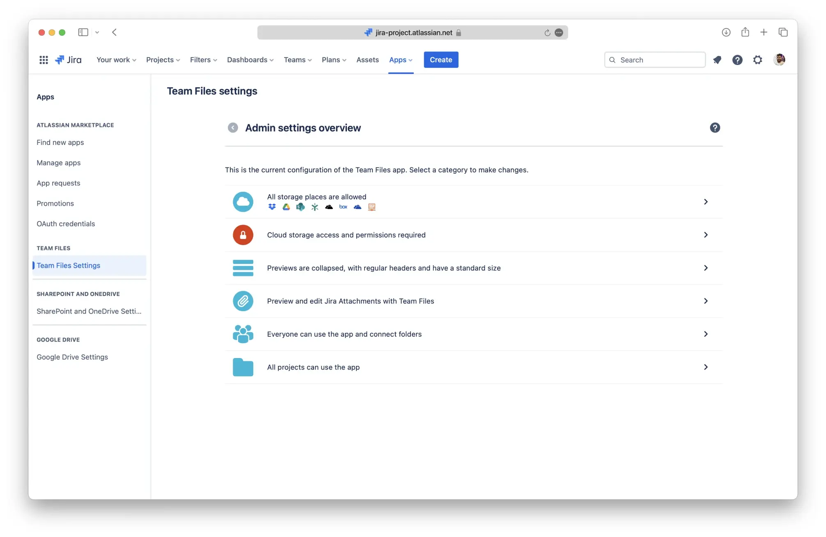Screen dimensions: 826x537
Task: Open Safari downloads button
Action: click(726, 32)
